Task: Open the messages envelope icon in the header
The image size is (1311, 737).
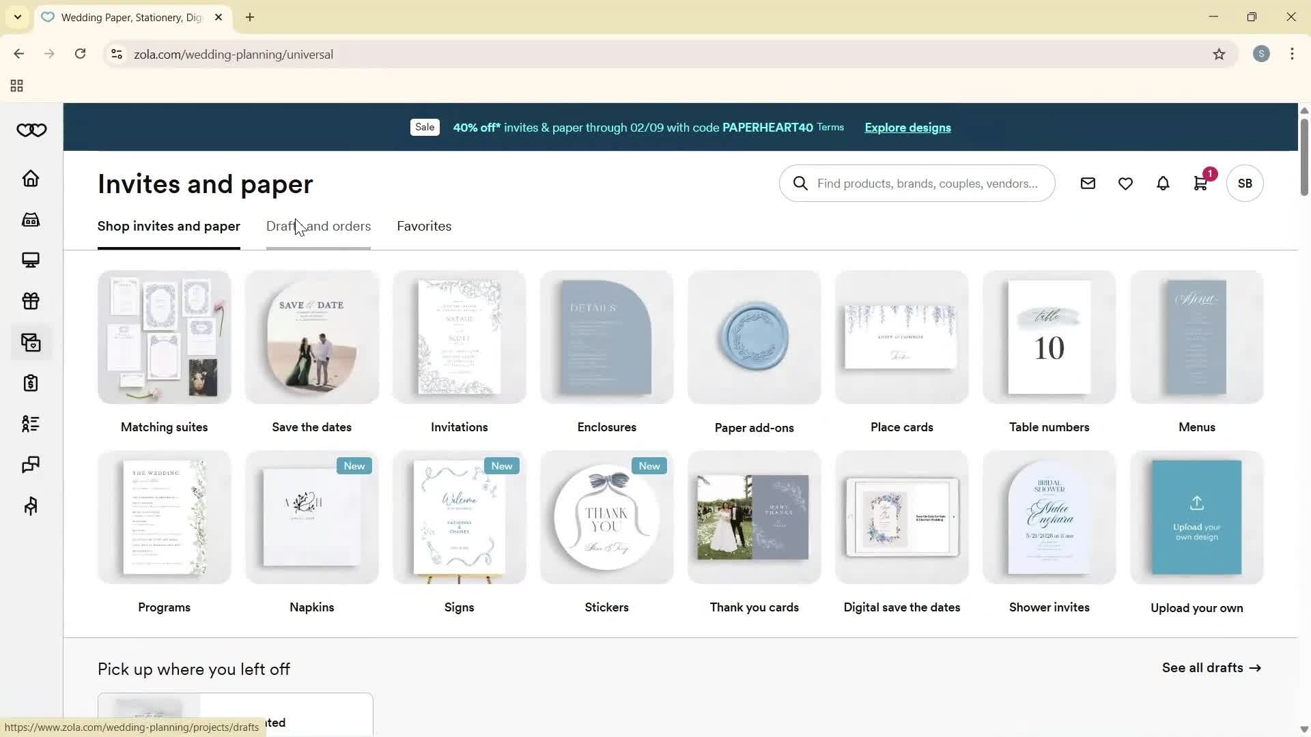Action: click(x=1088, y=183)
